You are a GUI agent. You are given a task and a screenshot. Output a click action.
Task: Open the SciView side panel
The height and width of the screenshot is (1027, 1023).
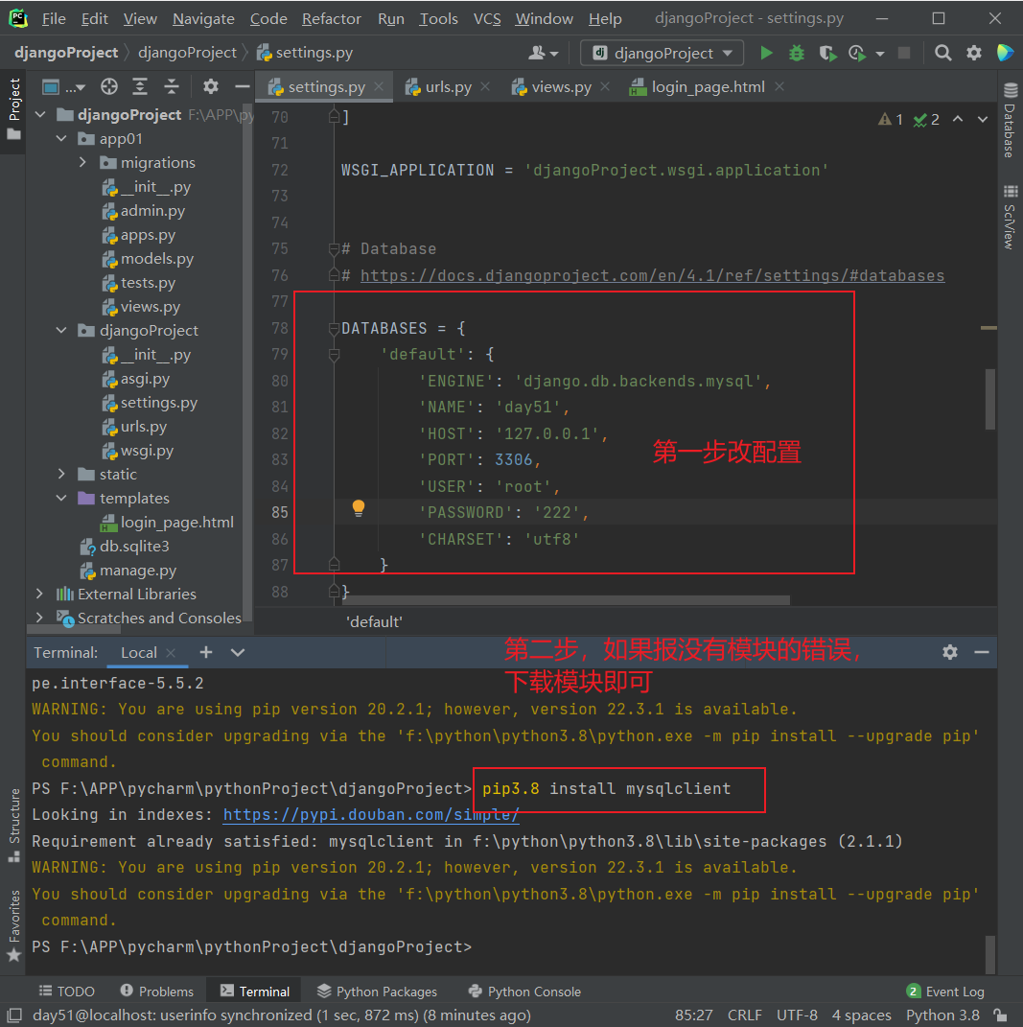(1010, 218)
